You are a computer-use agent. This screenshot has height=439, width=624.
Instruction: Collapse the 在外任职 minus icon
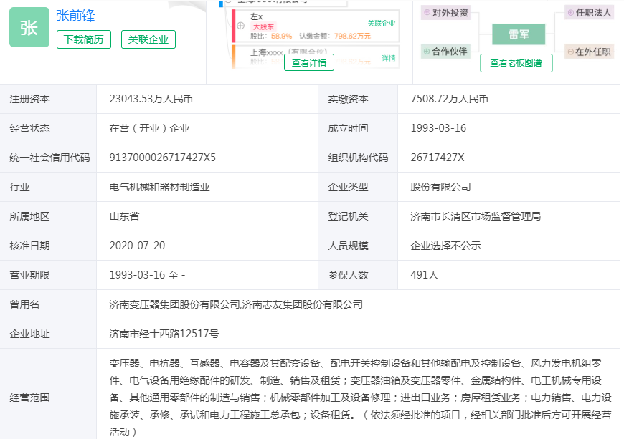(571, 52)
